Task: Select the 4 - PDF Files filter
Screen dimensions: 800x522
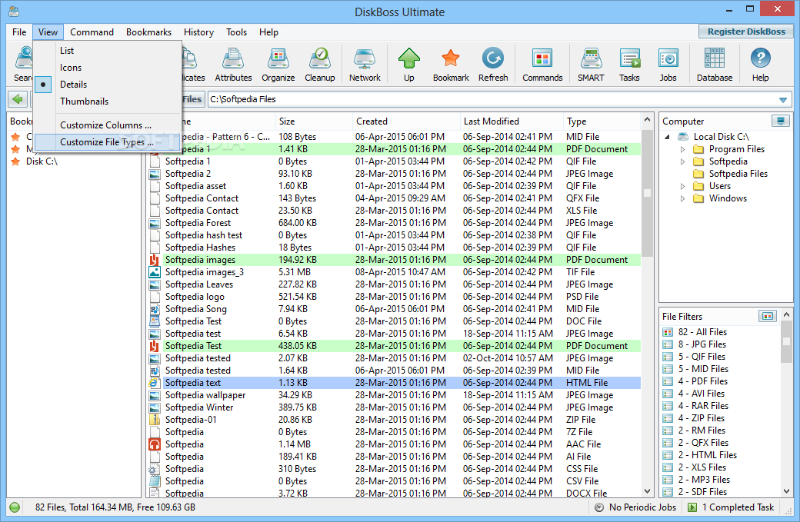Action: point(702,381)
